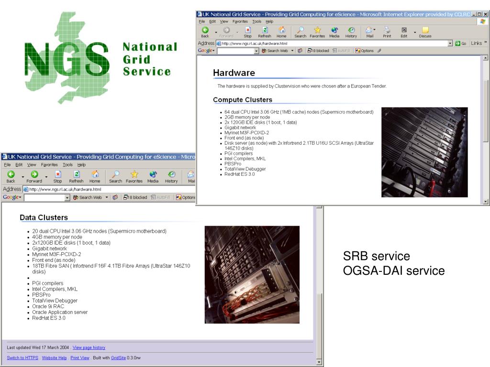Open Mail dropdown arrow in top window
The height and width of the screenshot is (367, 490).
pyautogui.click(x=374, y=30)
